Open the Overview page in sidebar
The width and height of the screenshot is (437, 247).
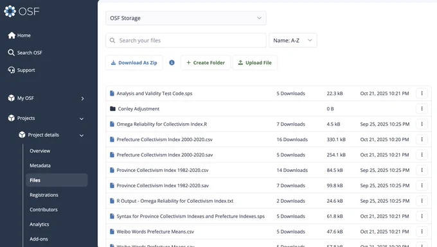click(40, 151)
